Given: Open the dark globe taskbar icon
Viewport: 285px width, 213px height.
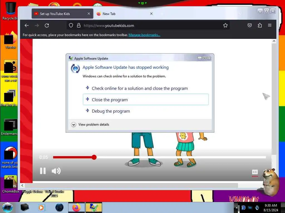Looking at the screenshot, I should (x=60, y=207).
